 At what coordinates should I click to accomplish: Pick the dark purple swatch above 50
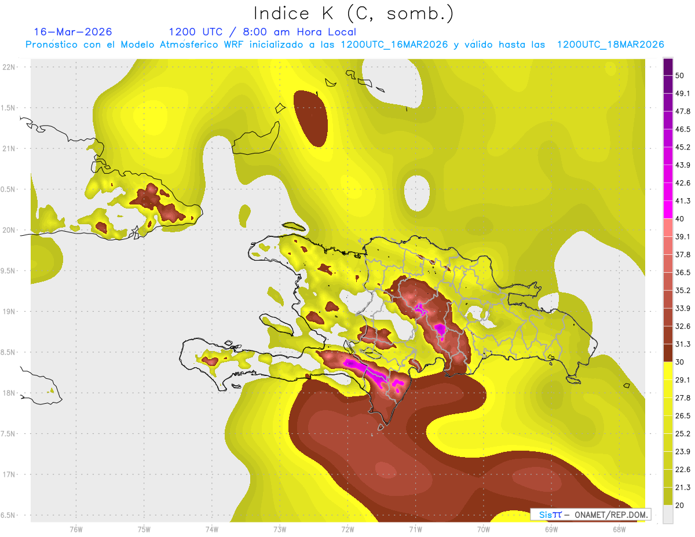point(668,67)
